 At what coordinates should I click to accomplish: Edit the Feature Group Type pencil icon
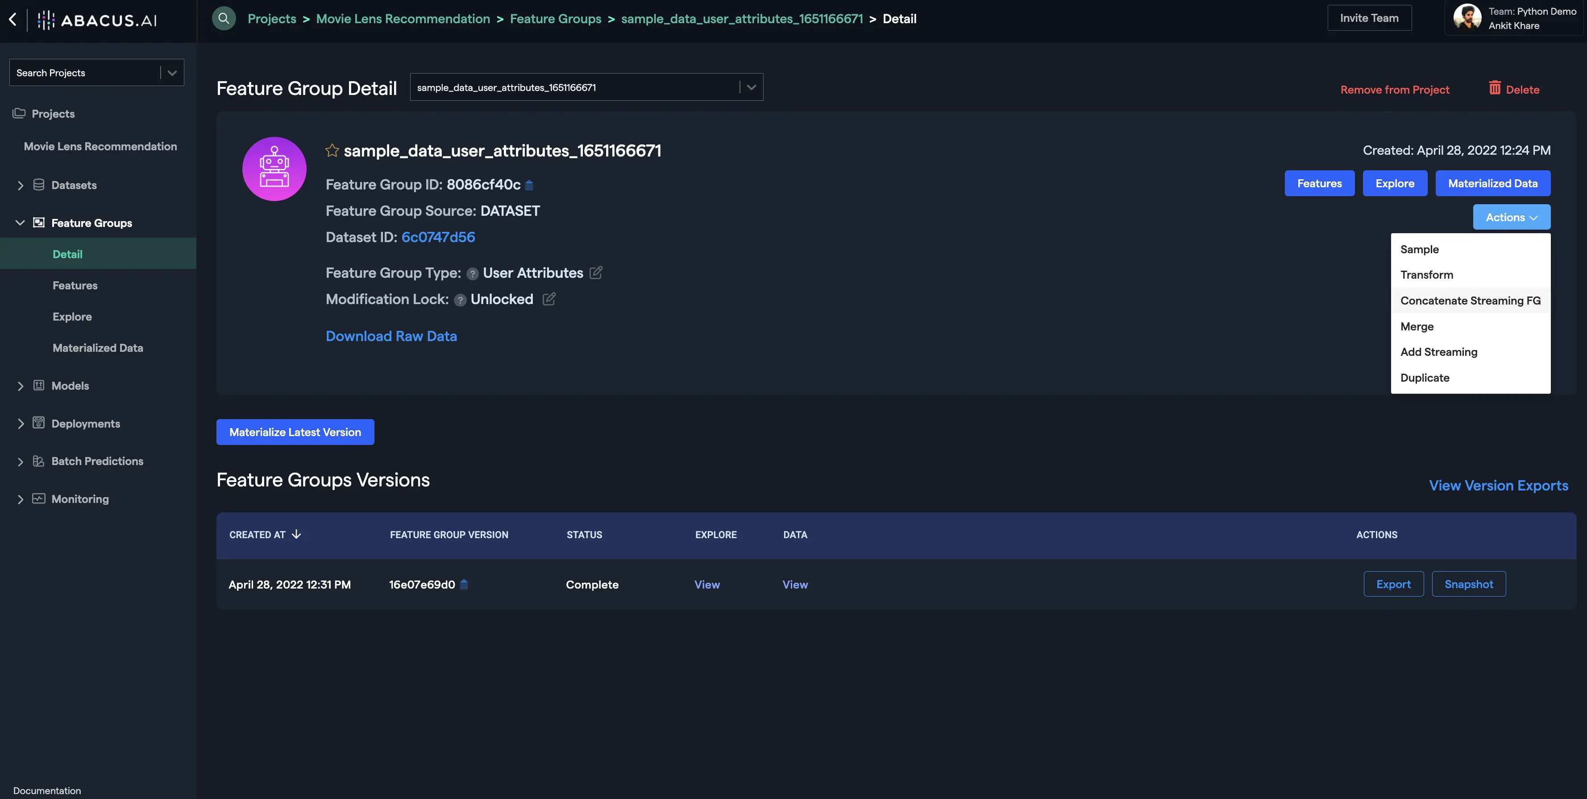click(596, 273)
